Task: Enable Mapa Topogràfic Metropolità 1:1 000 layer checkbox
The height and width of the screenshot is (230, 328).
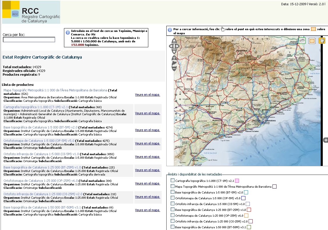Action: coord(172,186)
